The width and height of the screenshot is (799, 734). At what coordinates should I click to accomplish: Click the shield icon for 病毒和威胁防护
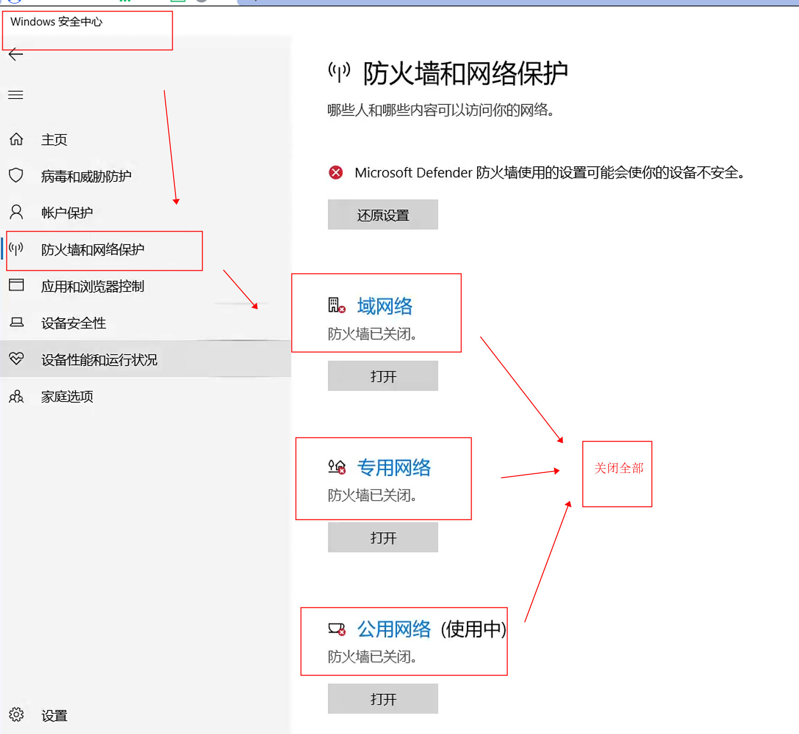(16, 175)
